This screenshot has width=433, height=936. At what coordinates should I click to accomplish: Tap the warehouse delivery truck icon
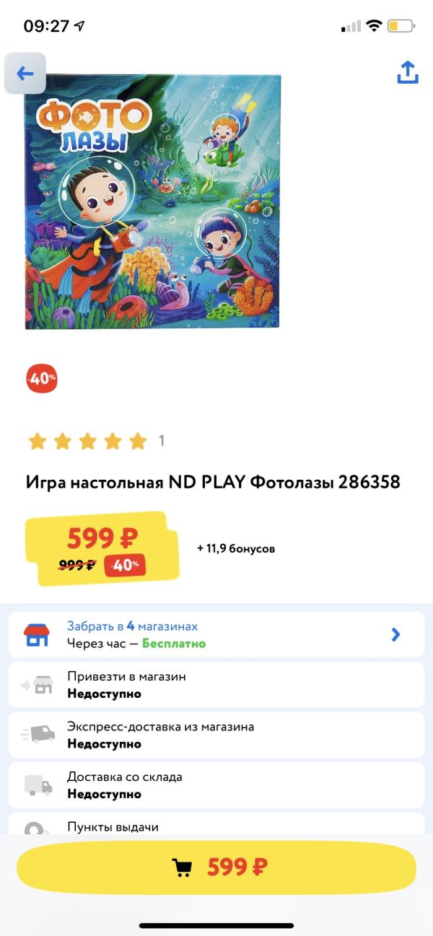click(38, 785)
